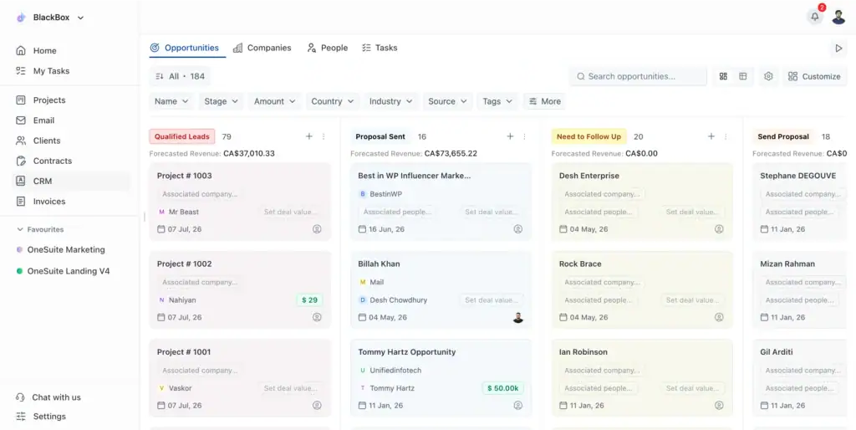
Task: Set associated company on Desh Enterprise
Action: pyautogui.click(x=602, y=194)
